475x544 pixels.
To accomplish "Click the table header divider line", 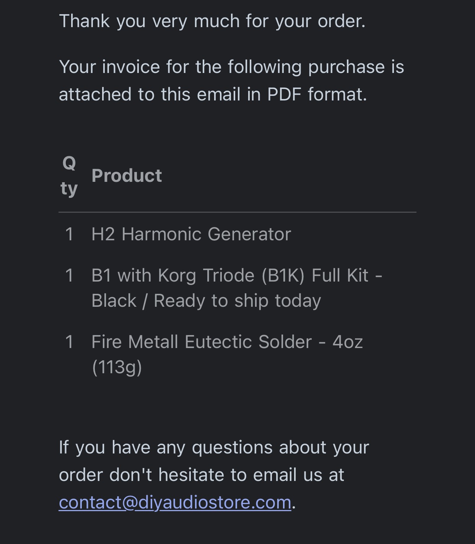I will click(x=237, y=212).
